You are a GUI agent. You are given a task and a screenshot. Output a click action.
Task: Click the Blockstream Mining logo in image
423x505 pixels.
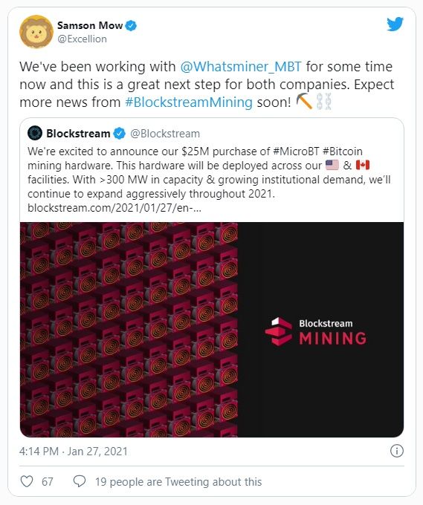(x=316, y=332)
